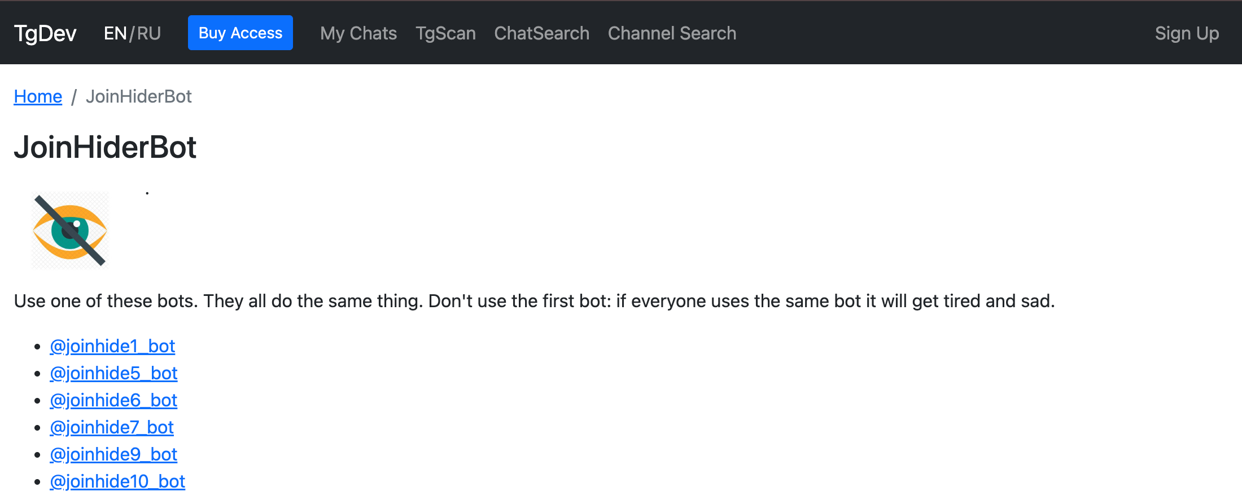Select the @joinhide6_bot link
The image size is (1242, 496).
coord(113,400)
